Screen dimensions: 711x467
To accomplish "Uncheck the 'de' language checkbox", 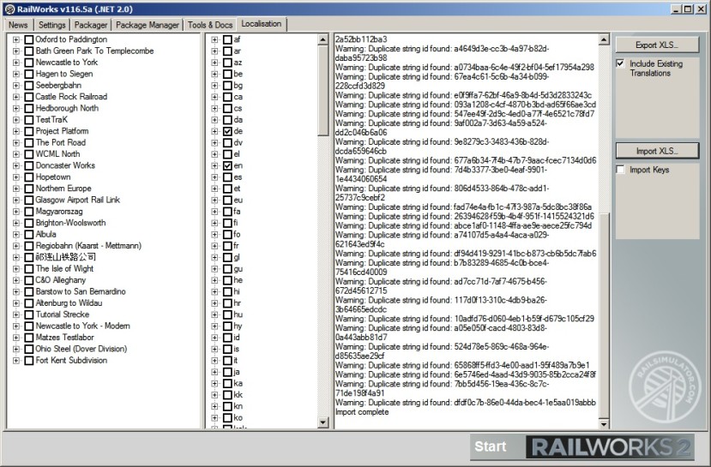I will 227,131.
